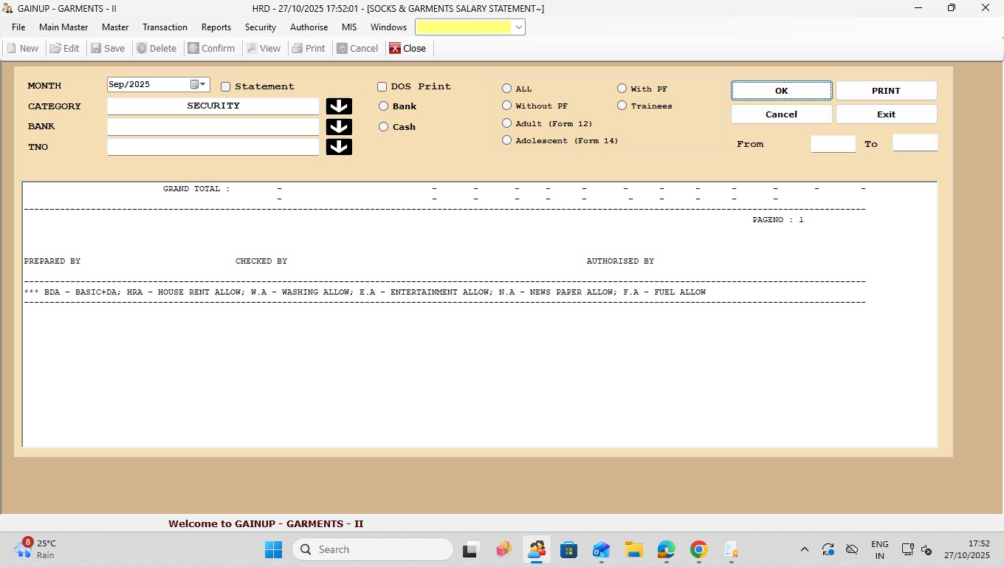Open the Reports menu
This screenshot has height=567, width=1004.
pyautogui.click(x=216, y=27)
